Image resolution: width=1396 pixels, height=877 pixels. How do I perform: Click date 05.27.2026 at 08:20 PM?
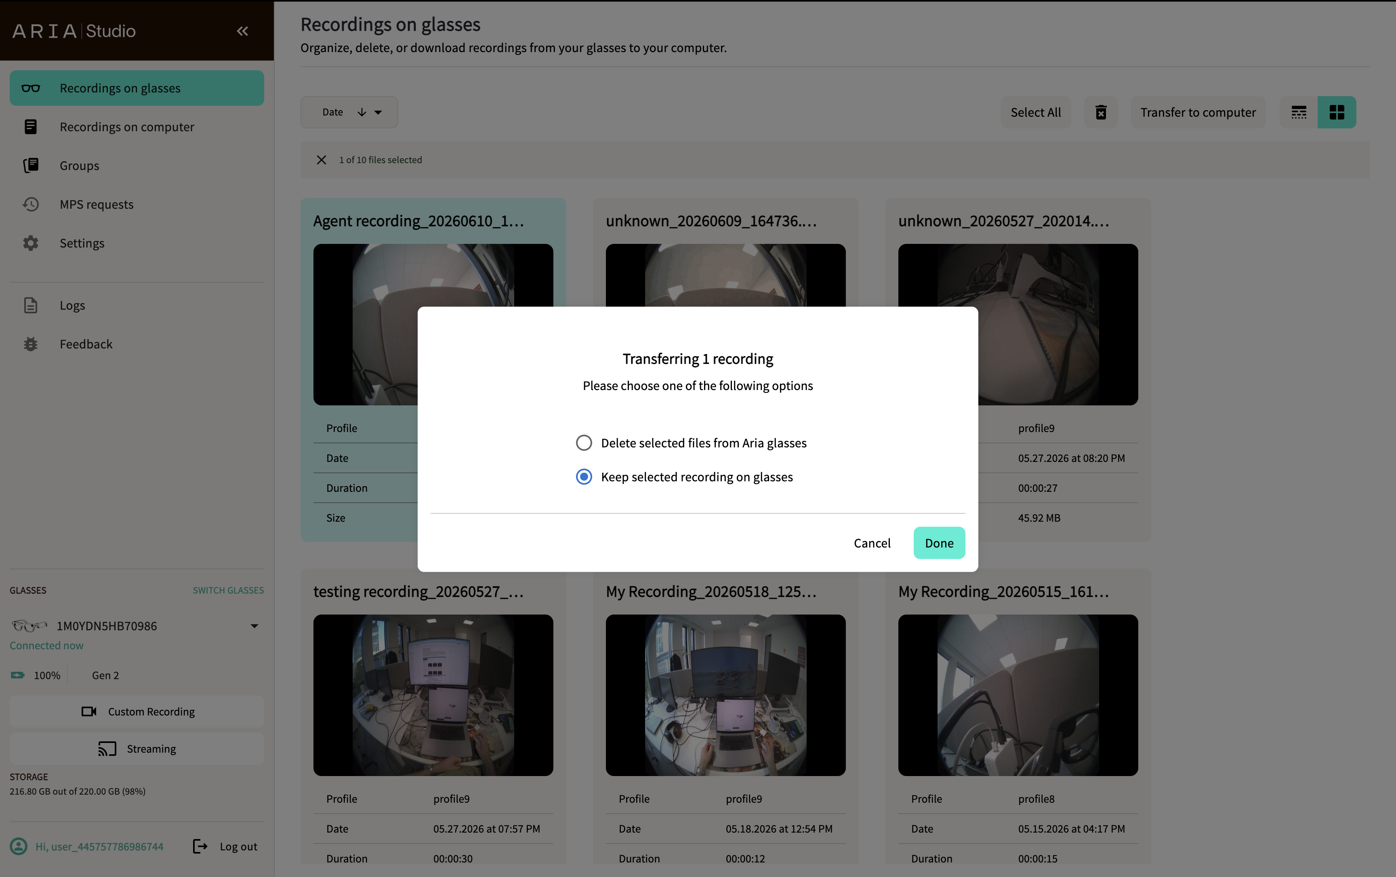tap(1071, 458)
